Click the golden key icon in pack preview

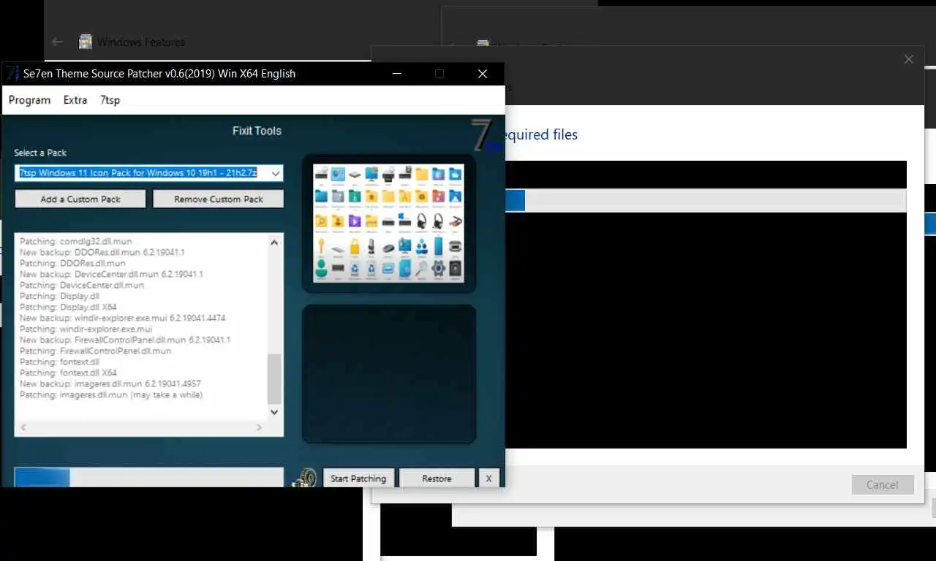click(321, 245)
